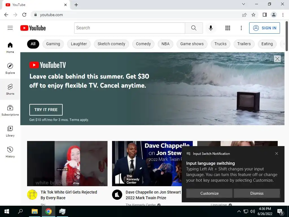Select the NBA filter chip

click(165, 44)
